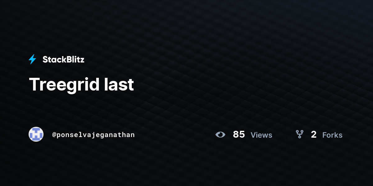The image size is (373, 186).
Task: Click the 85 views count number
Action: 239,135
